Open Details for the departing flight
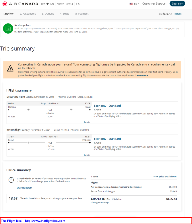The image size is (192, 224). coord(87,122)
